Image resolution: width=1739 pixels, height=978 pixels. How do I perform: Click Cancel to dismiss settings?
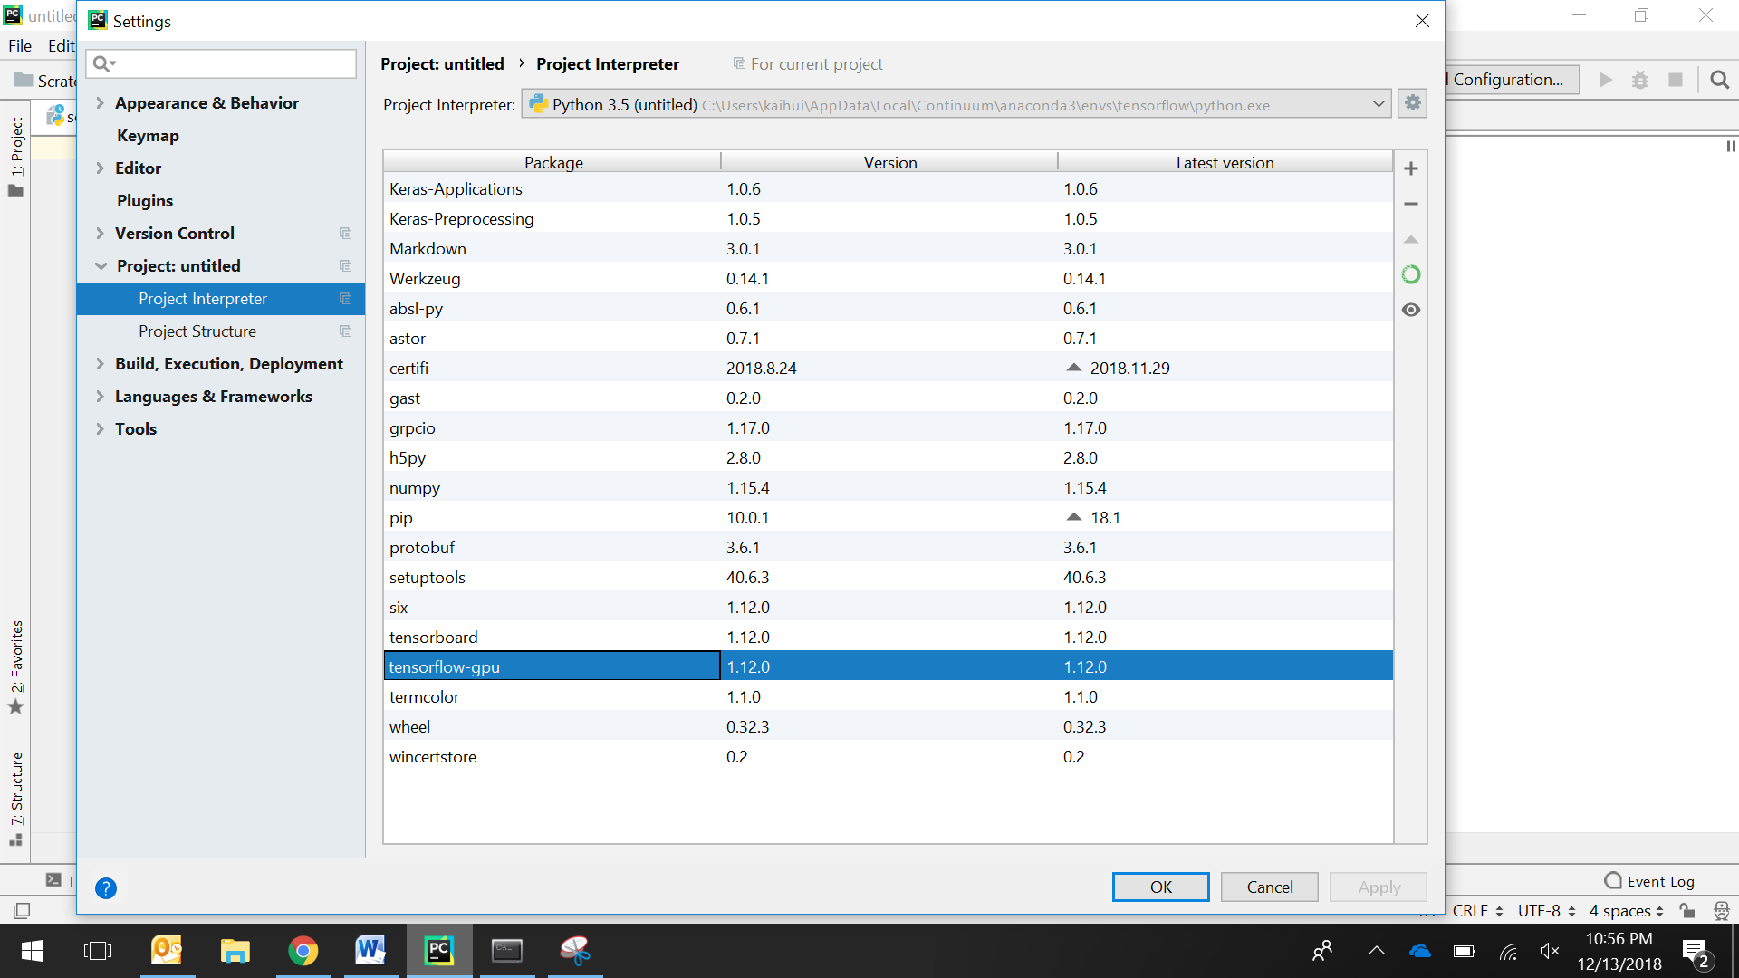1270,887
